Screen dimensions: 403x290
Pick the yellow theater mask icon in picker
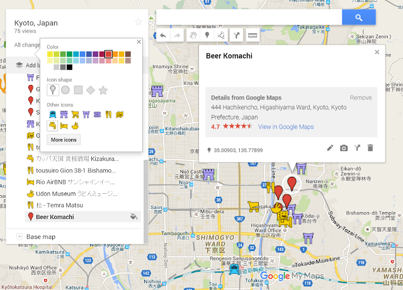tap(120, 114)
